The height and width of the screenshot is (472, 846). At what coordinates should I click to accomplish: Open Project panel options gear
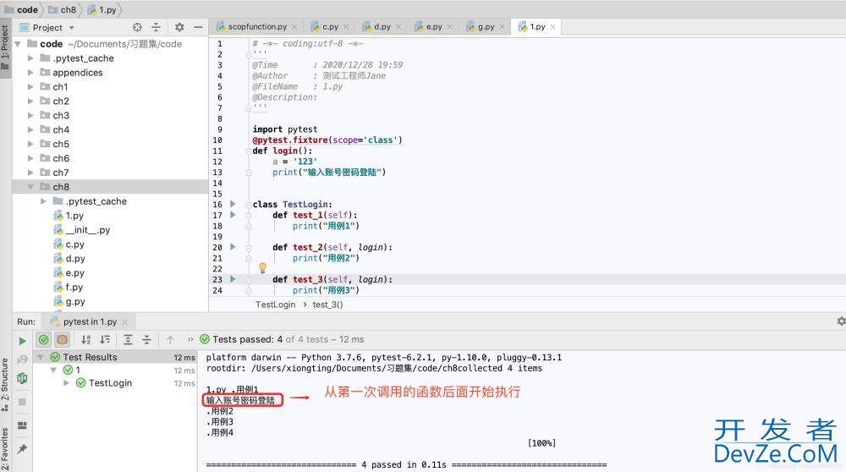(x=179, y=27)
